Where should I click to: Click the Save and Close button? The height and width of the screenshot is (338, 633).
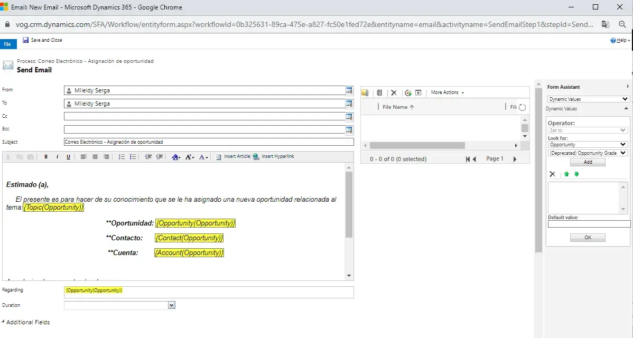pyautogui.click(x=42, y=40)
